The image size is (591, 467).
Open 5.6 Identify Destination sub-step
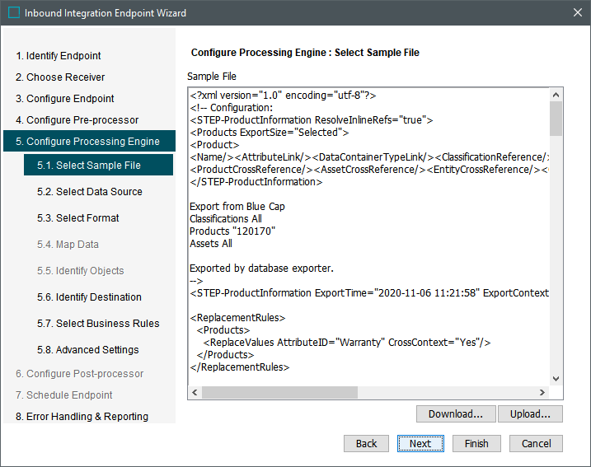coord(89,297)
